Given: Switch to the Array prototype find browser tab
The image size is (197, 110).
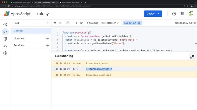Looking at the screenshot, I should [71, 2].
